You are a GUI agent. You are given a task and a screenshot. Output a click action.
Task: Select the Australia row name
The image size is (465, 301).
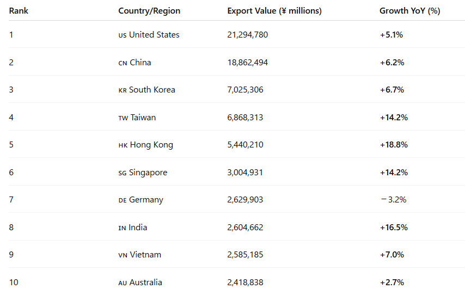coord(145,282)
